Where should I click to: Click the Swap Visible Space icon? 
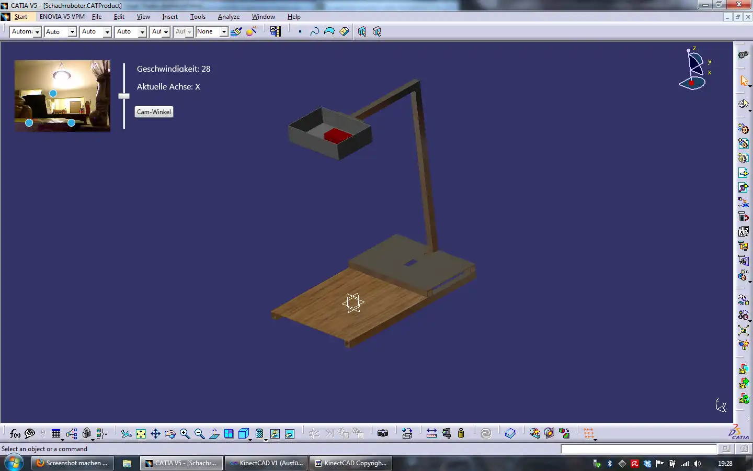pos(290,433)
